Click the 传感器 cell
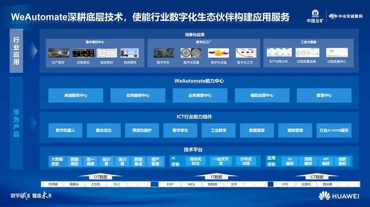 coord(53,184)
